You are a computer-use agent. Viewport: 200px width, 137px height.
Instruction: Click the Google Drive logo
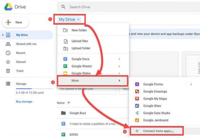point(8,6)
